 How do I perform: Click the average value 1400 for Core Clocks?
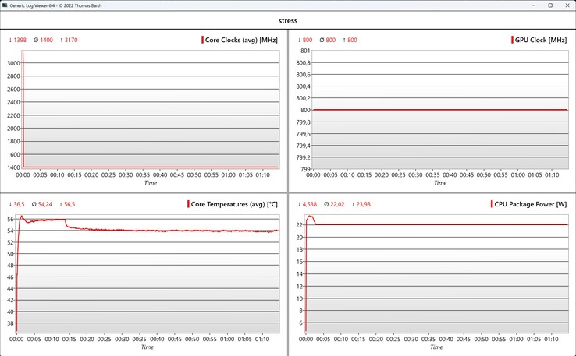(46, 40)
